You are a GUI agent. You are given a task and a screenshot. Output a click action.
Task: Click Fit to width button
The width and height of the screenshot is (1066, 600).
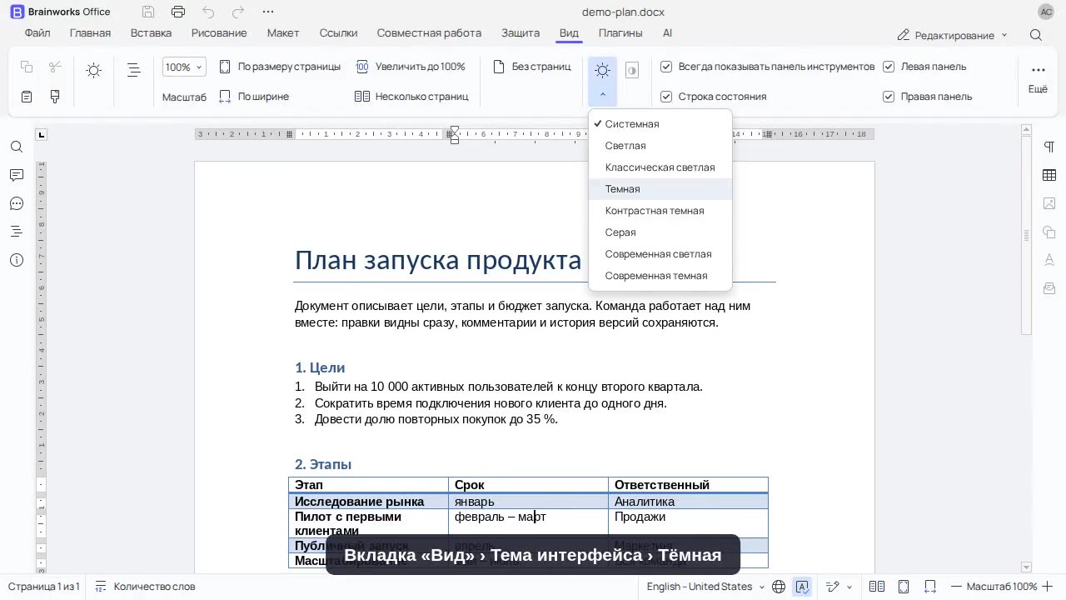pyautogui.click(x=254, y=97)
